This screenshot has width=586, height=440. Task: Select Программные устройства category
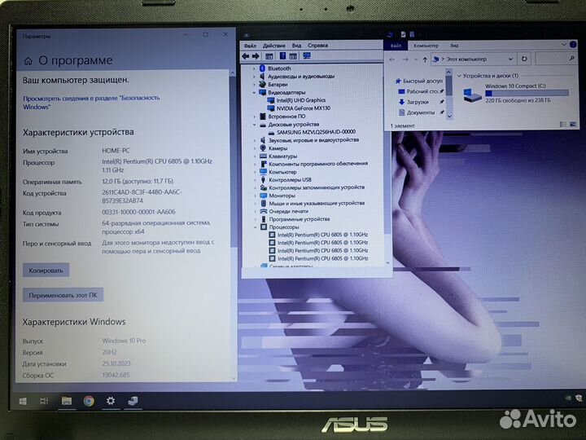[300, 219]
